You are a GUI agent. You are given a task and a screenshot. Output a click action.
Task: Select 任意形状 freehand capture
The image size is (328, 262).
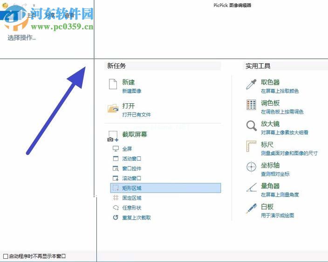click(127, 208)
